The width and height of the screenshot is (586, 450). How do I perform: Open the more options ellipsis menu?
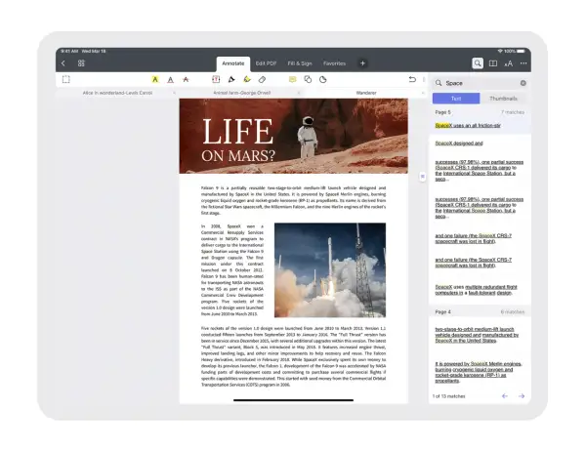pyautogui.click(x=523, y=63)
